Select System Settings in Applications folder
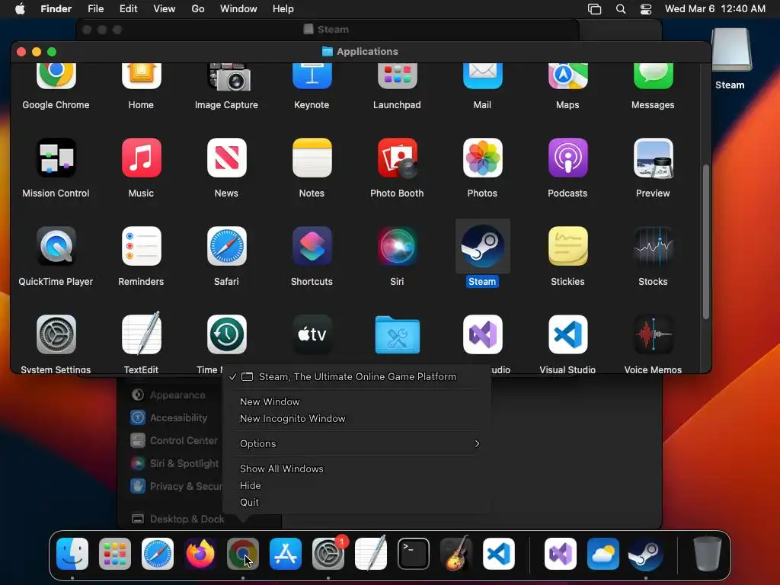This screenshot has height=585, width=780. (56, 334)
